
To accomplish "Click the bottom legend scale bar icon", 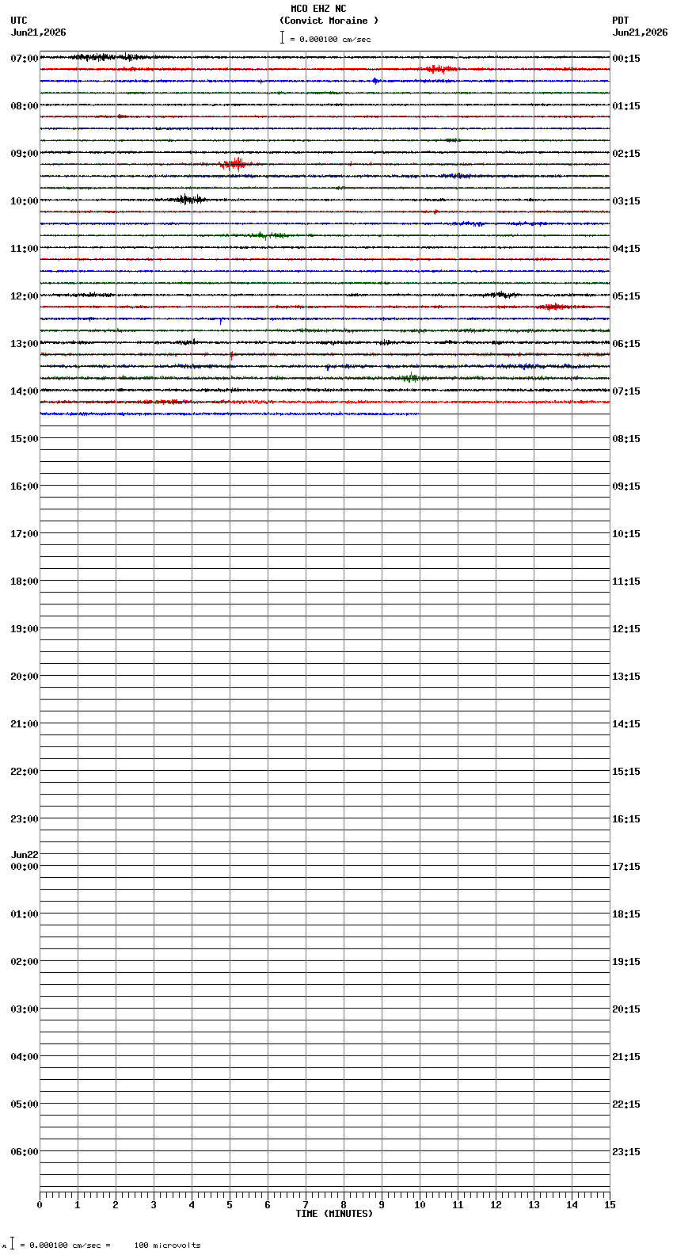I will click(x=12, y=1244).
